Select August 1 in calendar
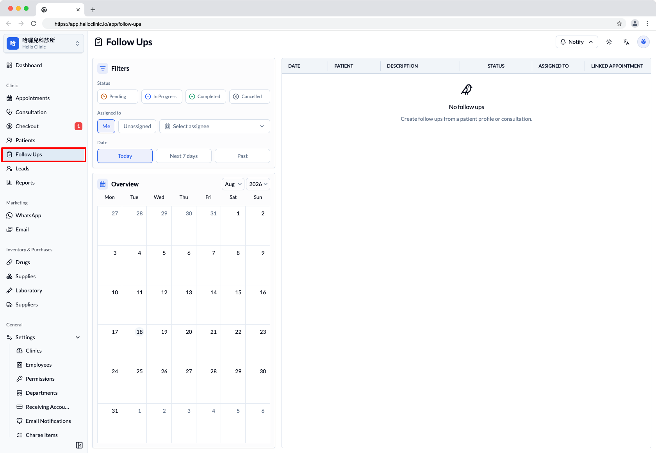The height and width of the screenshot is (453, 656). [x=233, y=226]
